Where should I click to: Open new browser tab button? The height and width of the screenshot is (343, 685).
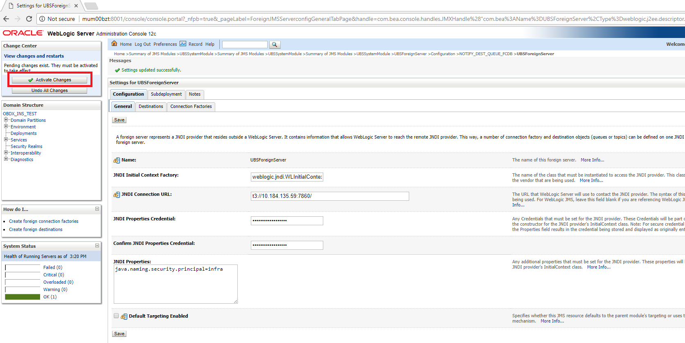91,6
